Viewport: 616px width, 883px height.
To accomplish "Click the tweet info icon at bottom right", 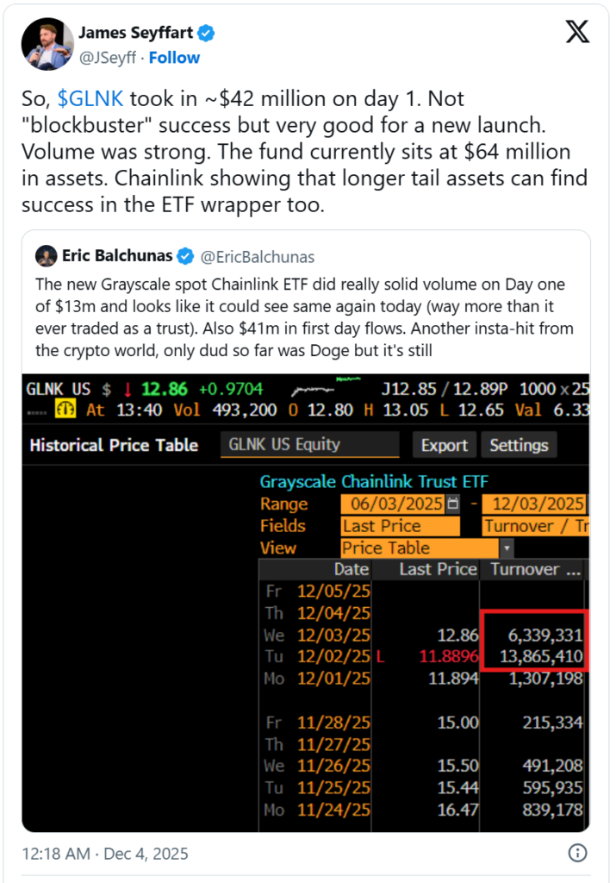I will pos(577,853).
